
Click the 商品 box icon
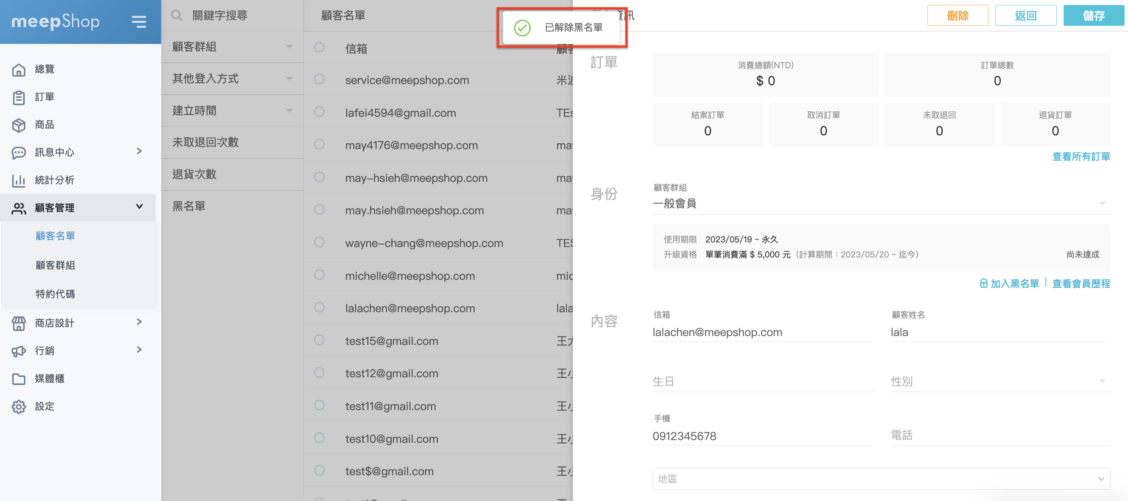pyautogui.click(x=19, y=125)
